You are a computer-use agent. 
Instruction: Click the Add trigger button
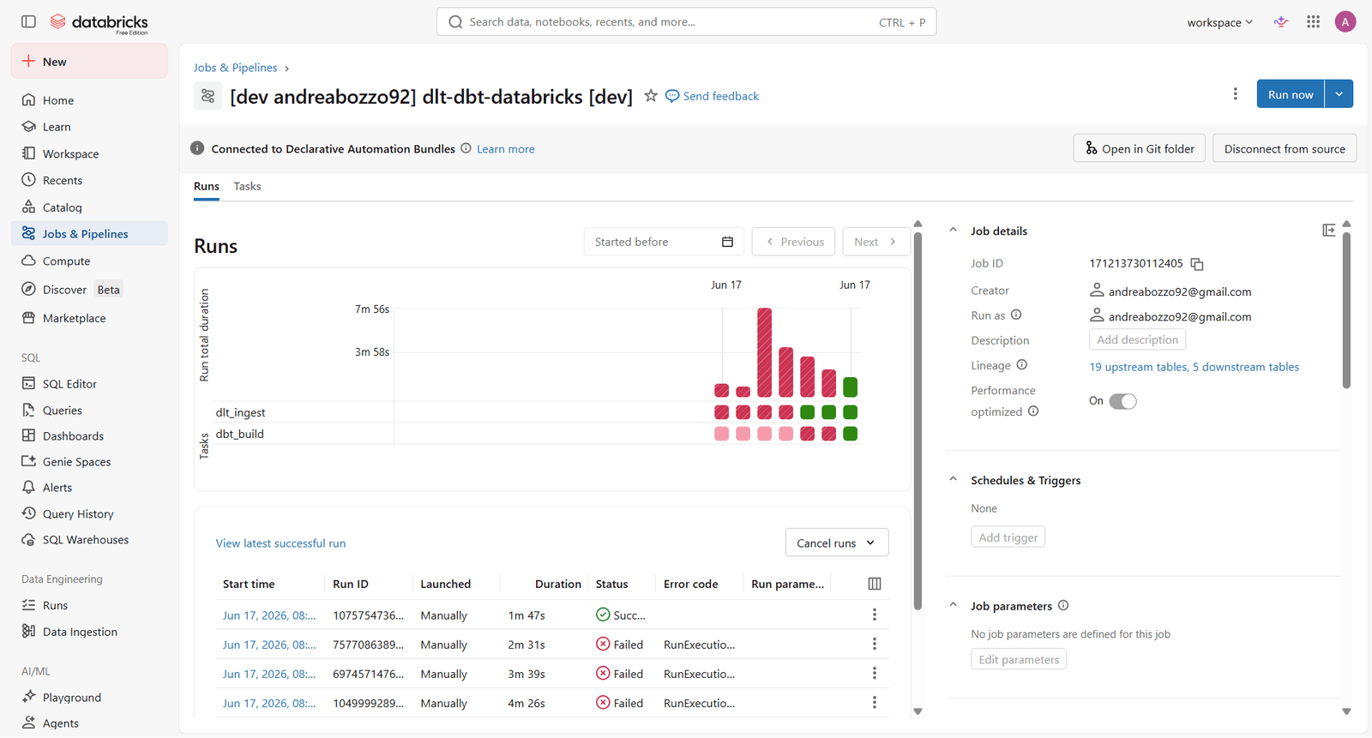click(x=1008, y=537)
